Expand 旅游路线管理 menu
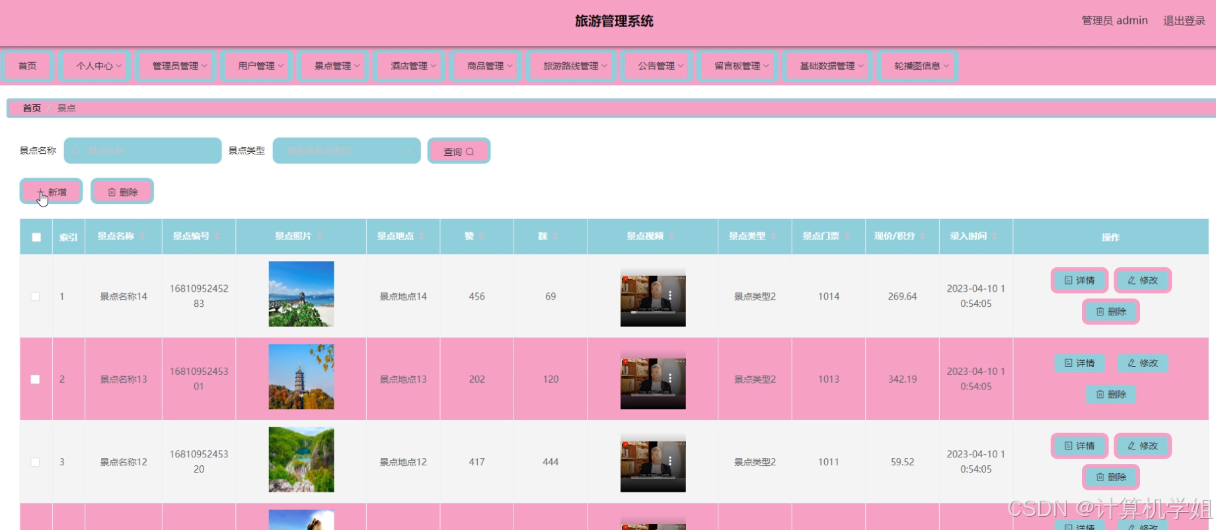1216x530 pixels. point(571,66)
